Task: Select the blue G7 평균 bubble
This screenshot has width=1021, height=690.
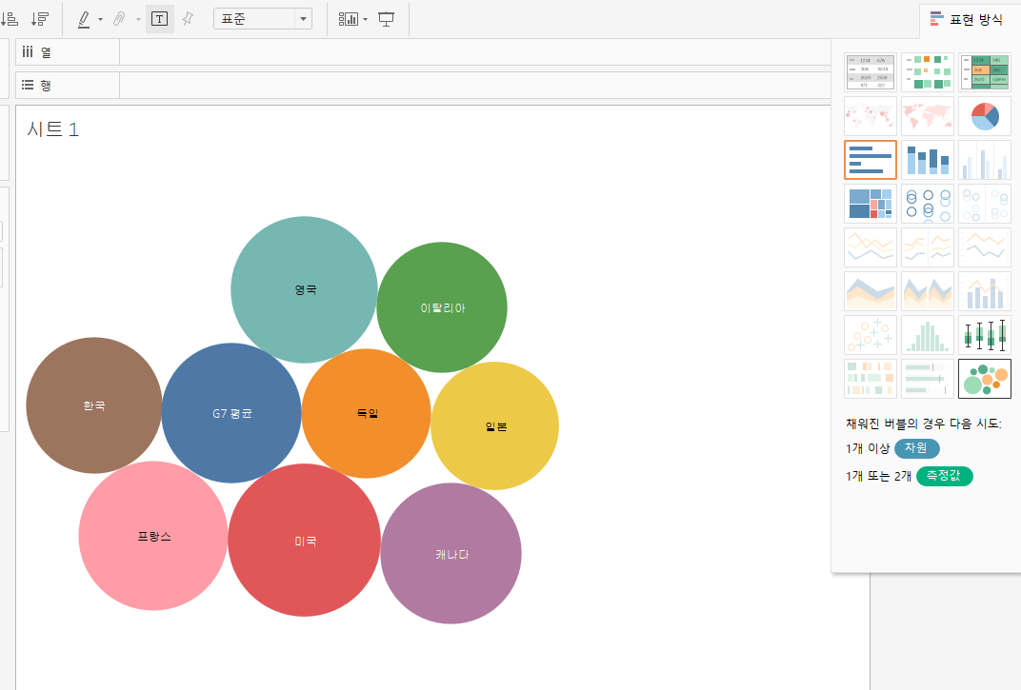Action: 231,413
